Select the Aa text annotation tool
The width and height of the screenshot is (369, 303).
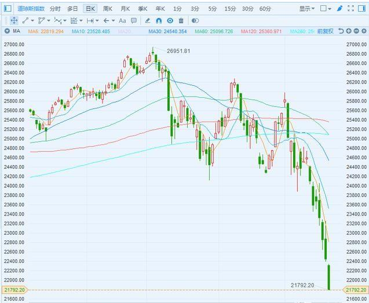coord(122,21)
